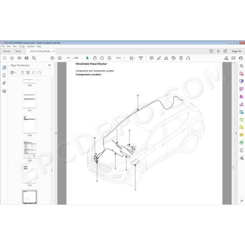Collapse the right tools pane arrow
This screenshot has width=245, height=245.
(236, 133)
